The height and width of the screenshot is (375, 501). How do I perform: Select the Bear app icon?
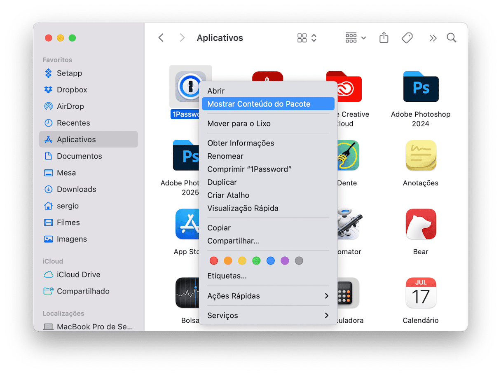tap(421, 225)
